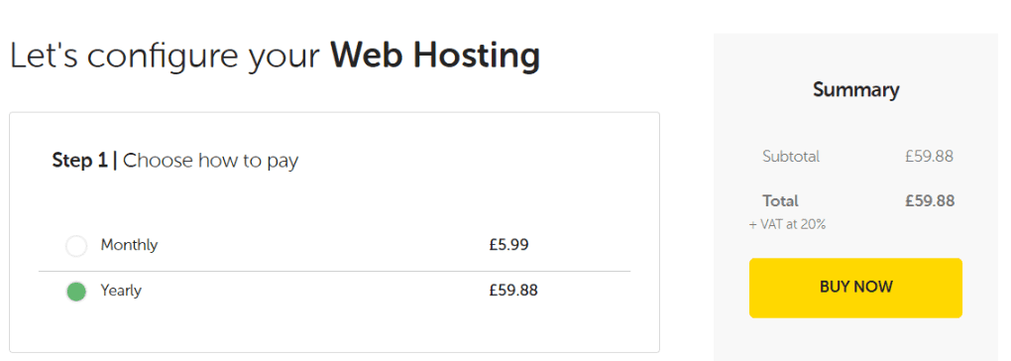
Task: Click the Let's configure your heading text
Action: 166,58
